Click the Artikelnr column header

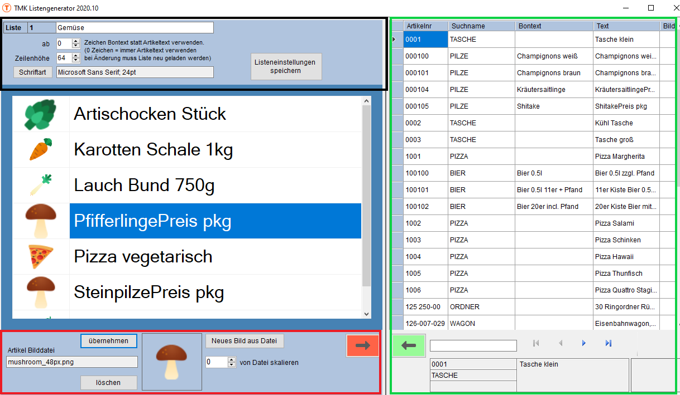coord(425,26)
